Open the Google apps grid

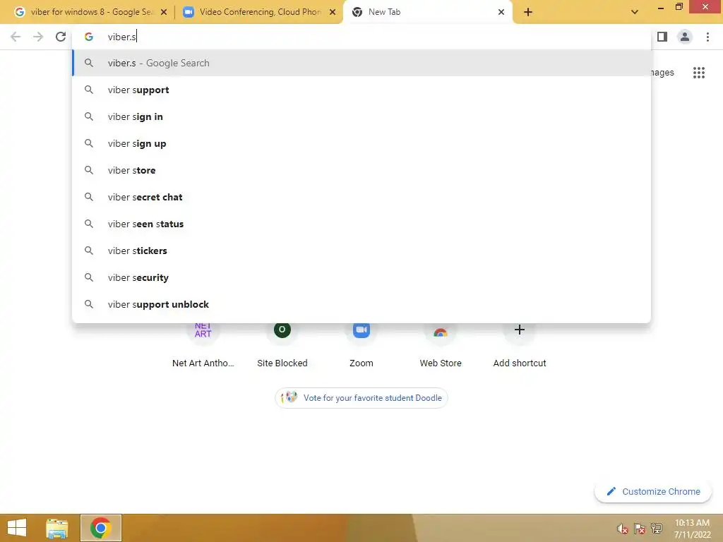tap(698, 73)
